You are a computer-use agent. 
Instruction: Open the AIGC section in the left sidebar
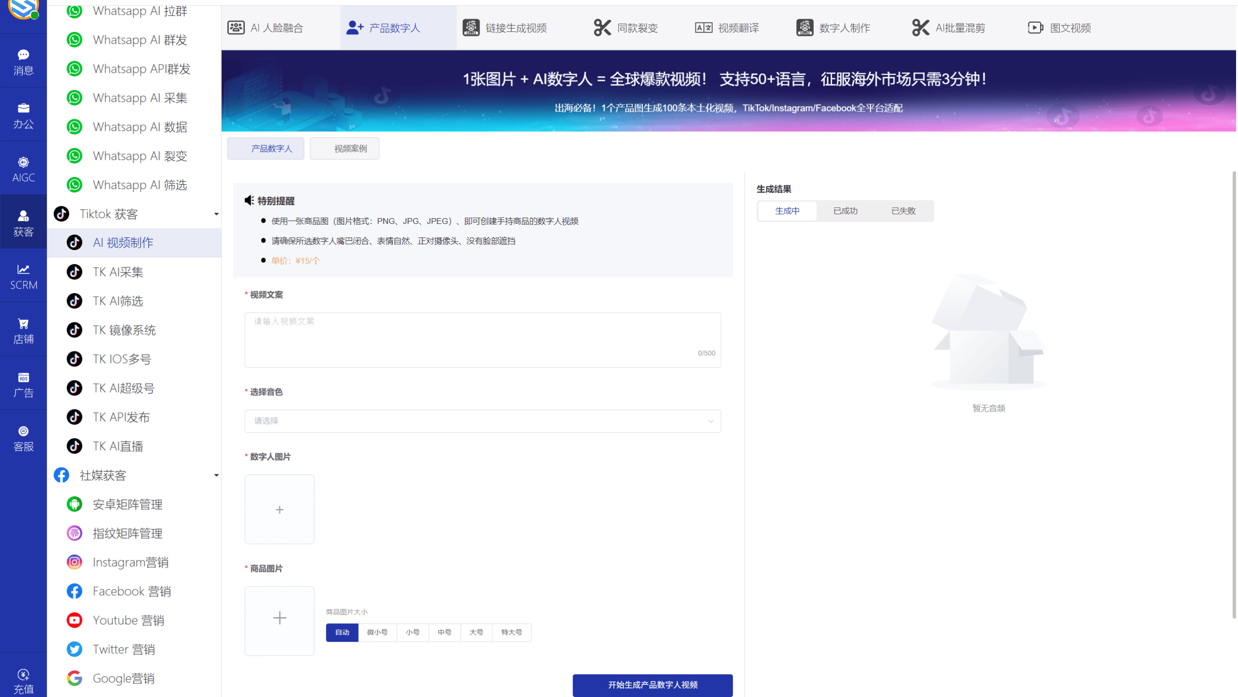(23, 168)
